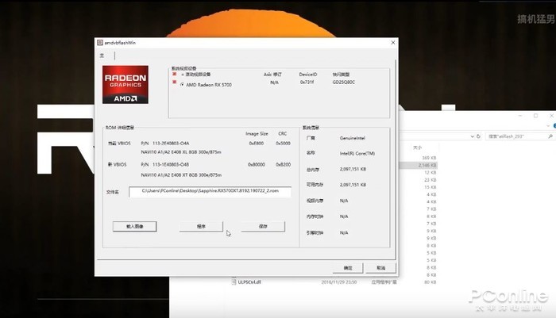Click the 0x5000 CRC value
The width and height of the screenshot is (556, 318).
283,144
